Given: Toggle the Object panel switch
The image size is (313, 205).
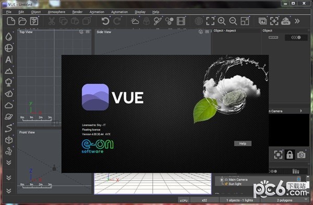Looking at the screenshot, I should tap(296, 37).
